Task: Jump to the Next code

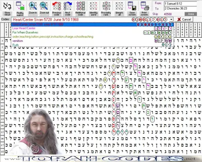Action: click(x=68, y=8)
